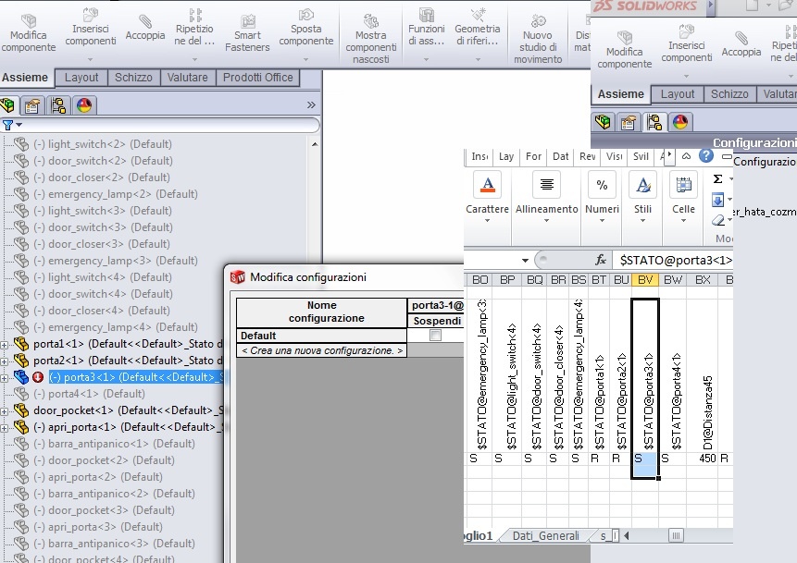The image size is (797, 563).
Task: Select emergency_lamp<3> in the tree
Action: [x=122, y=261]
